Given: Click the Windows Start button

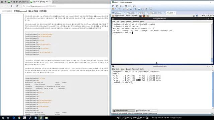Looking at the screenshot, I should tap(2, 118).
